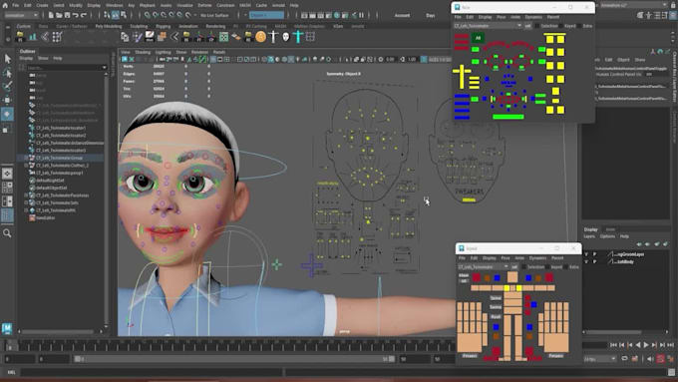Click the white T-pose figure shelf icon
This screenshot has height=382, width=678.
(x=273, y=37)
